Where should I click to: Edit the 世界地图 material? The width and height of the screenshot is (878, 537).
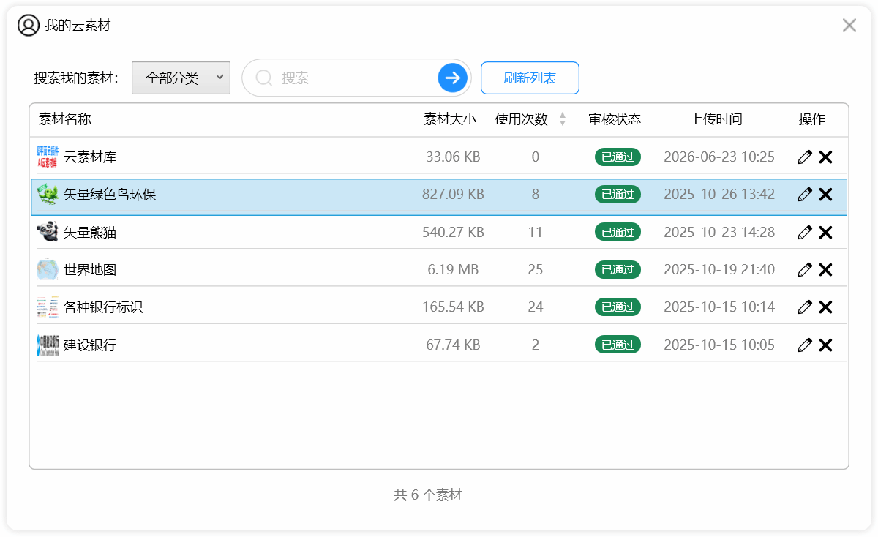[x=805, y=270]
